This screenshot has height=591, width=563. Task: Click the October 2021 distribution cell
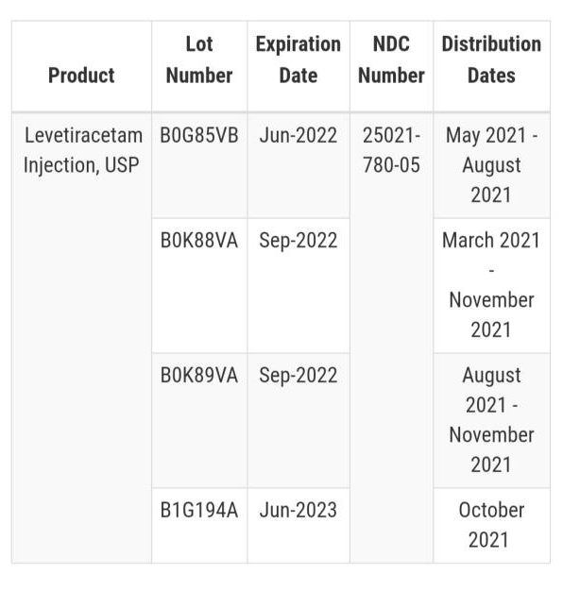[491, 525]
